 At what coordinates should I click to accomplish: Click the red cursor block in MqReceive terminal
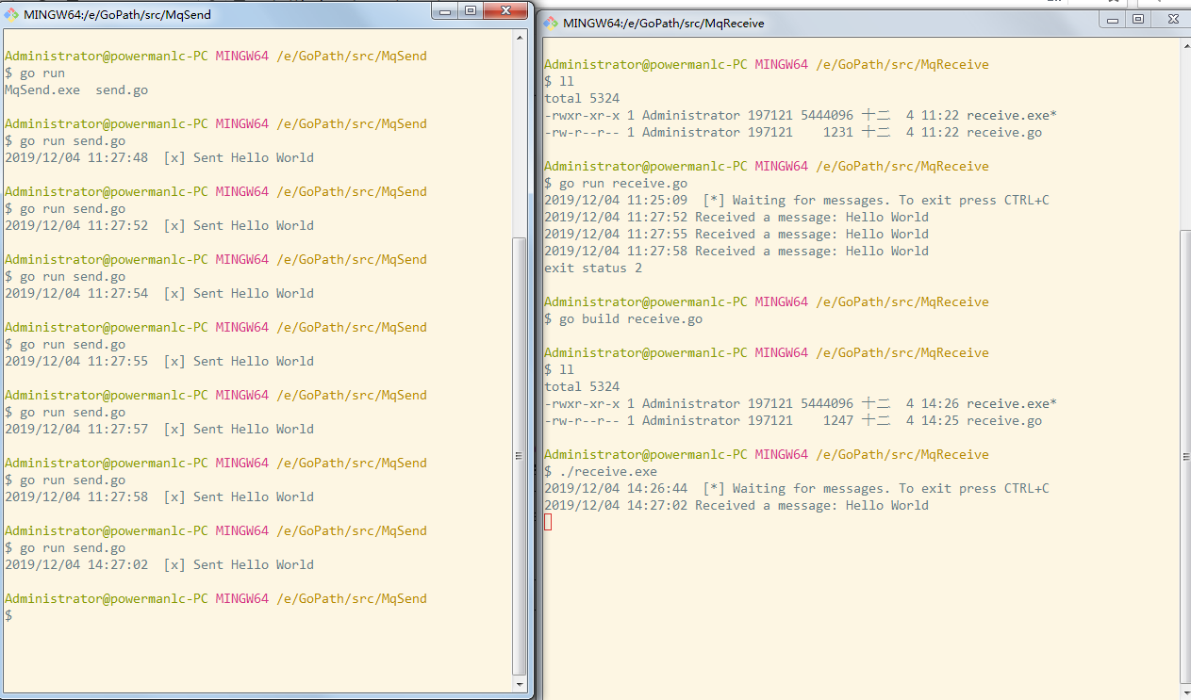[x=548, y=522]
